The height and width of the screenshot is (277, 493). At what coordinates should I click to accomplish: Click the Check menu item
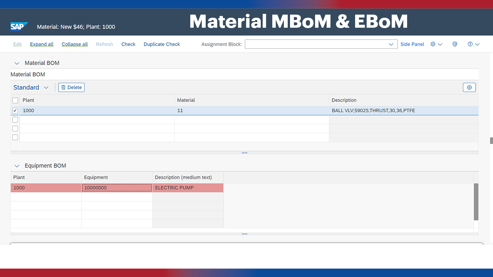pyautogui.click(x=128, y=44)
